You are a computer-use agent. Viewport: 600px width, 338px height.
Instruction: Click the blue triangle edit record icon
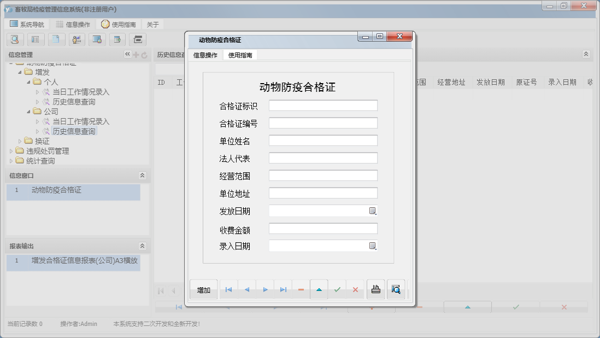319,290
